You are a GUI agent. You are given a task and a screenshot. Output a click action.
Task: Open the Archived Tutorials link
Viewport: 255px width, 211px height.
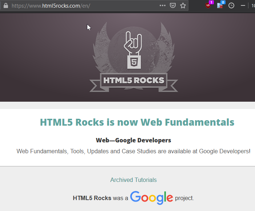pos(134,180)
